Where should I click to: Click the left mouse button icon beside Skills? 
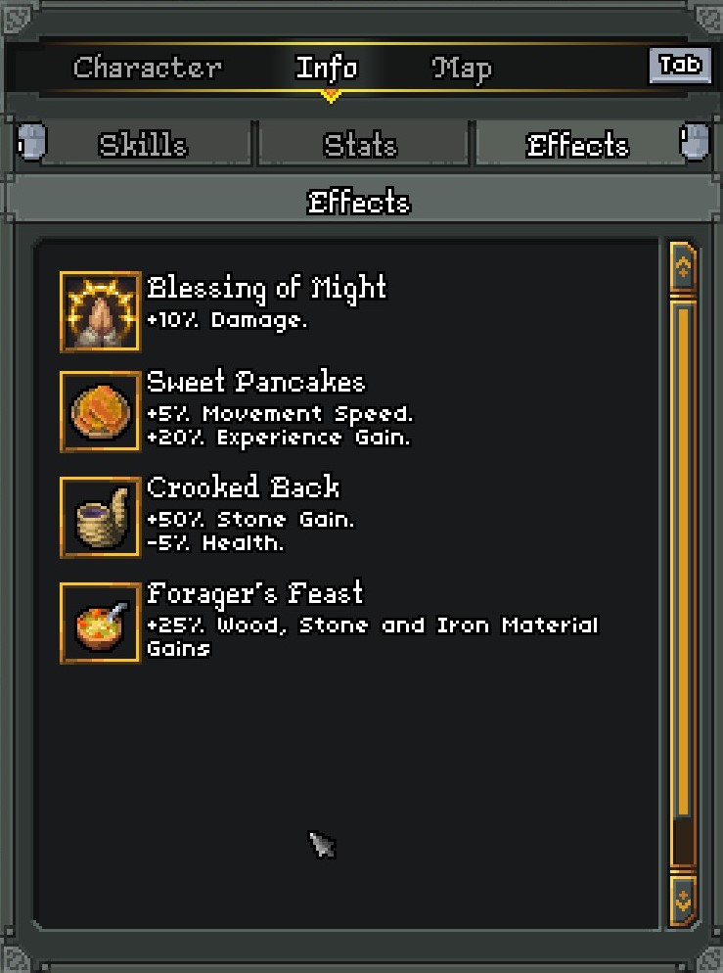coord(31,143)
